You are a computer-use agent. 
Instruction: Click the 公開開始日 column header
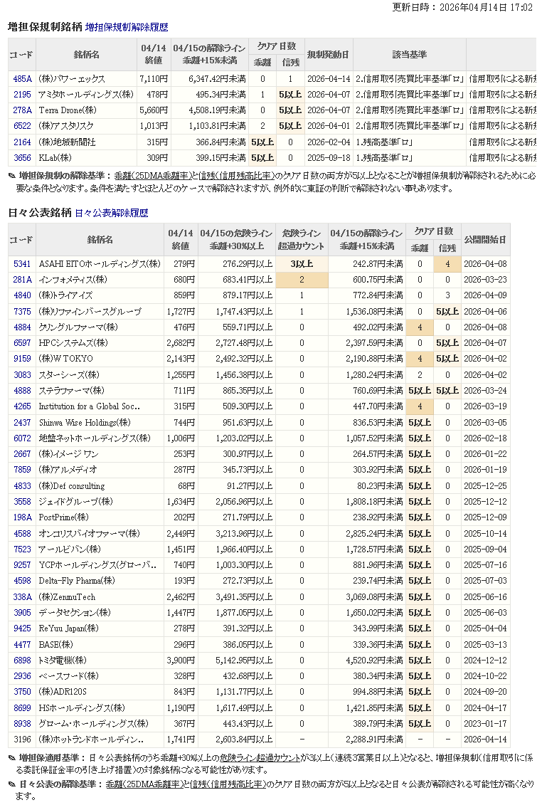(x=485, y=240)
